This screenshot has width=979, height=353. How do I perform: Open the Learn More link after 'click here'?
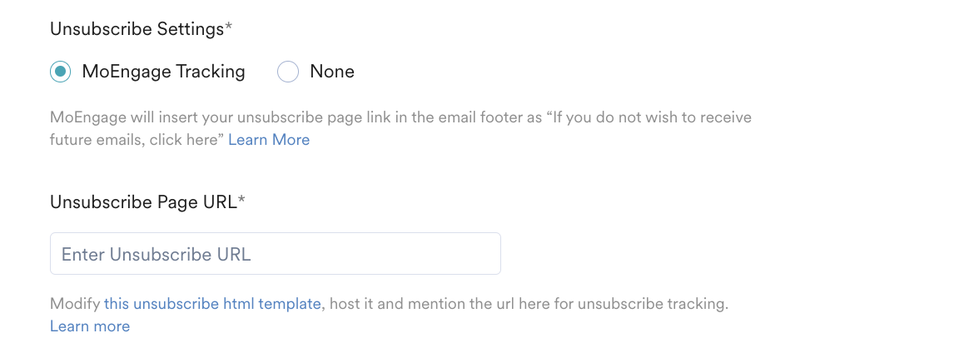click(269, 139)
